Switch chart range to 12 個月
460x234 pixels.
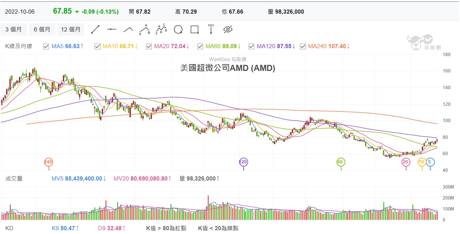(x=71, y=29)
